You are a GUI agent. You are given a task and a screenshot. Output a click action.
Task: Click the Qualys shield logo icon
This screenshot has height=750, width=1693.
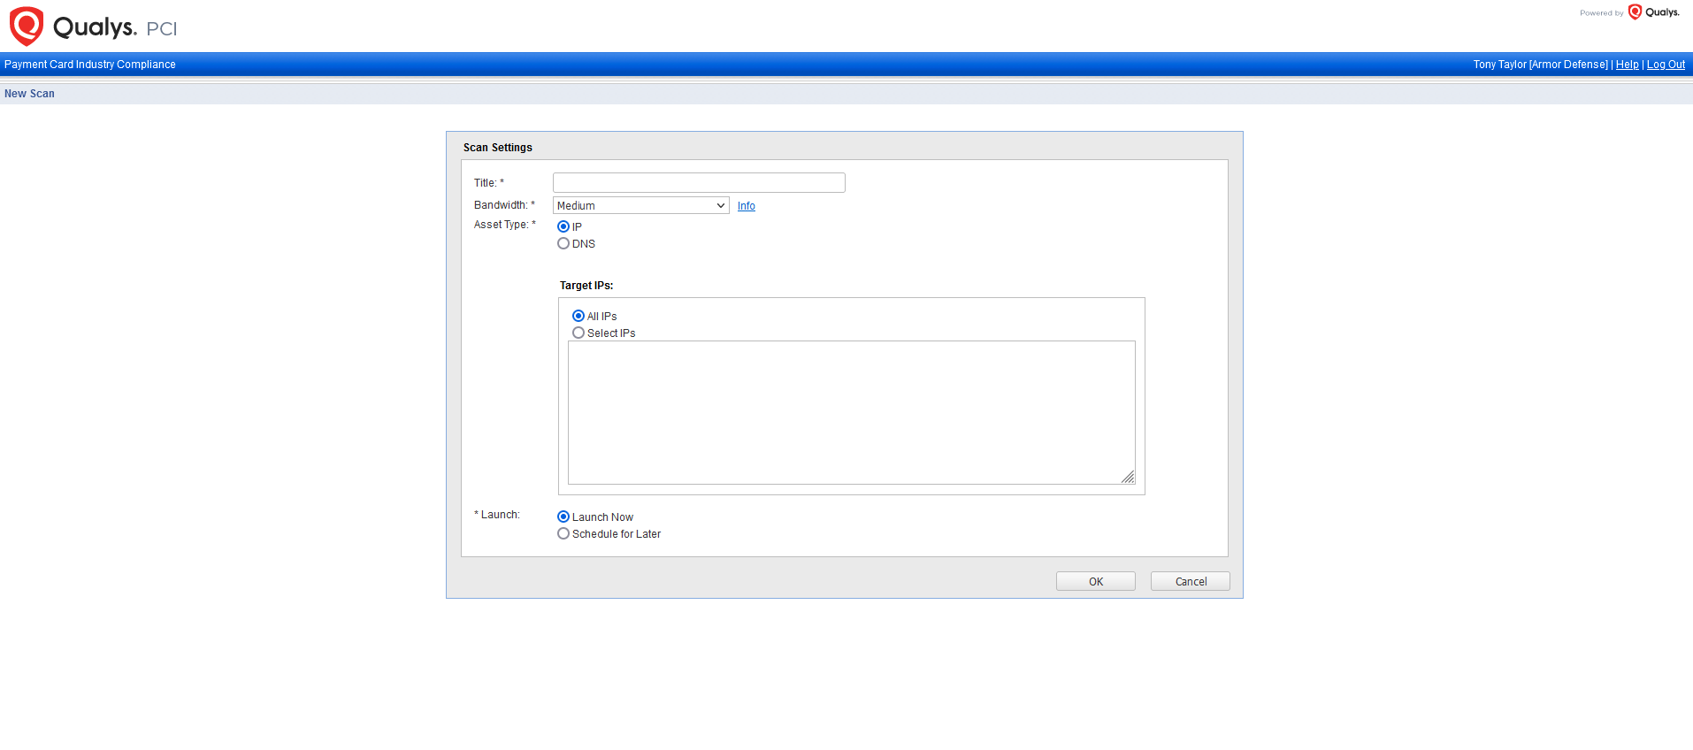click(x=27, y=26)
